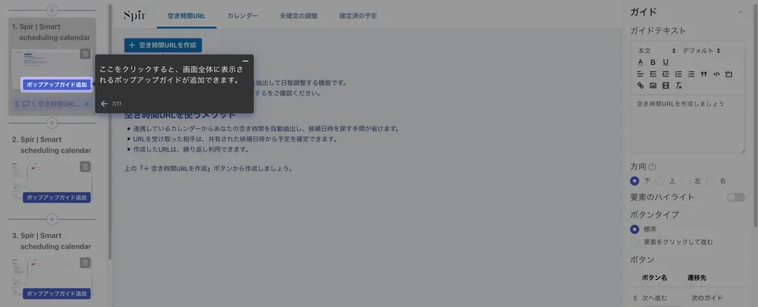758x307 pixels.
Task: Click the last icon after the code icon
Action: click(729, 74)
